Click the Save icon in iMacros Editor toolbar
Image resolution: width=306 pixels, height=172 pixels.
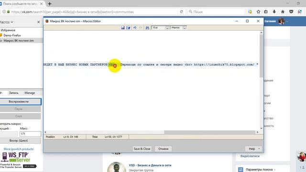click(x=122, y=28)
